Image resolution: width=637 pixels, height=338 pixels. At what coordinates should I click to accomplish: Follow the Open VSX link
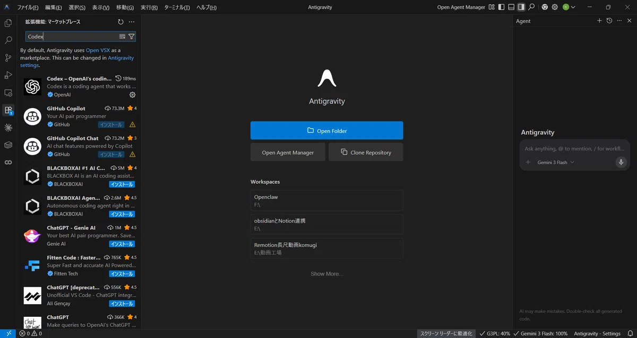tap(98, 50)
